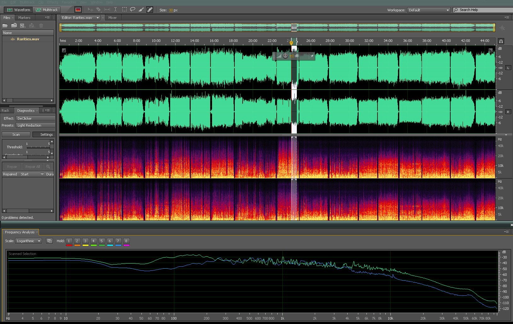Switch to Multitrack view
513x324 pixels.
[47, 10]
